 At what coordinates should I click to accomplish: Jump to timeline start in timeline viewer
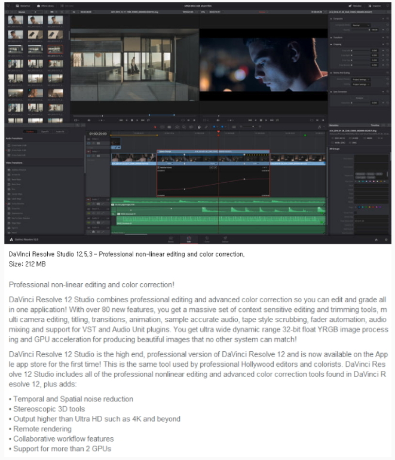(250, 120)
